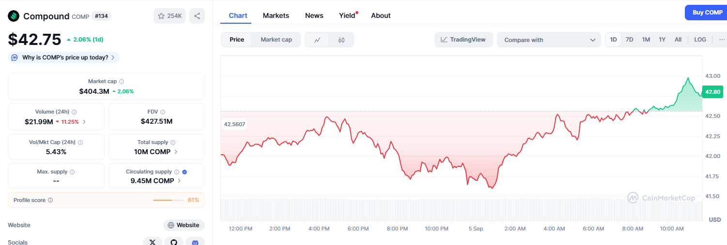The width and height of the screenshot is (727, 245).
Task: Click the Website link button
Action: 184,225
